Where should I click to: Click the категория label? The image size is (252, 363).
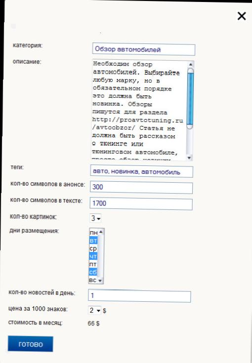(x=28, y=45)
